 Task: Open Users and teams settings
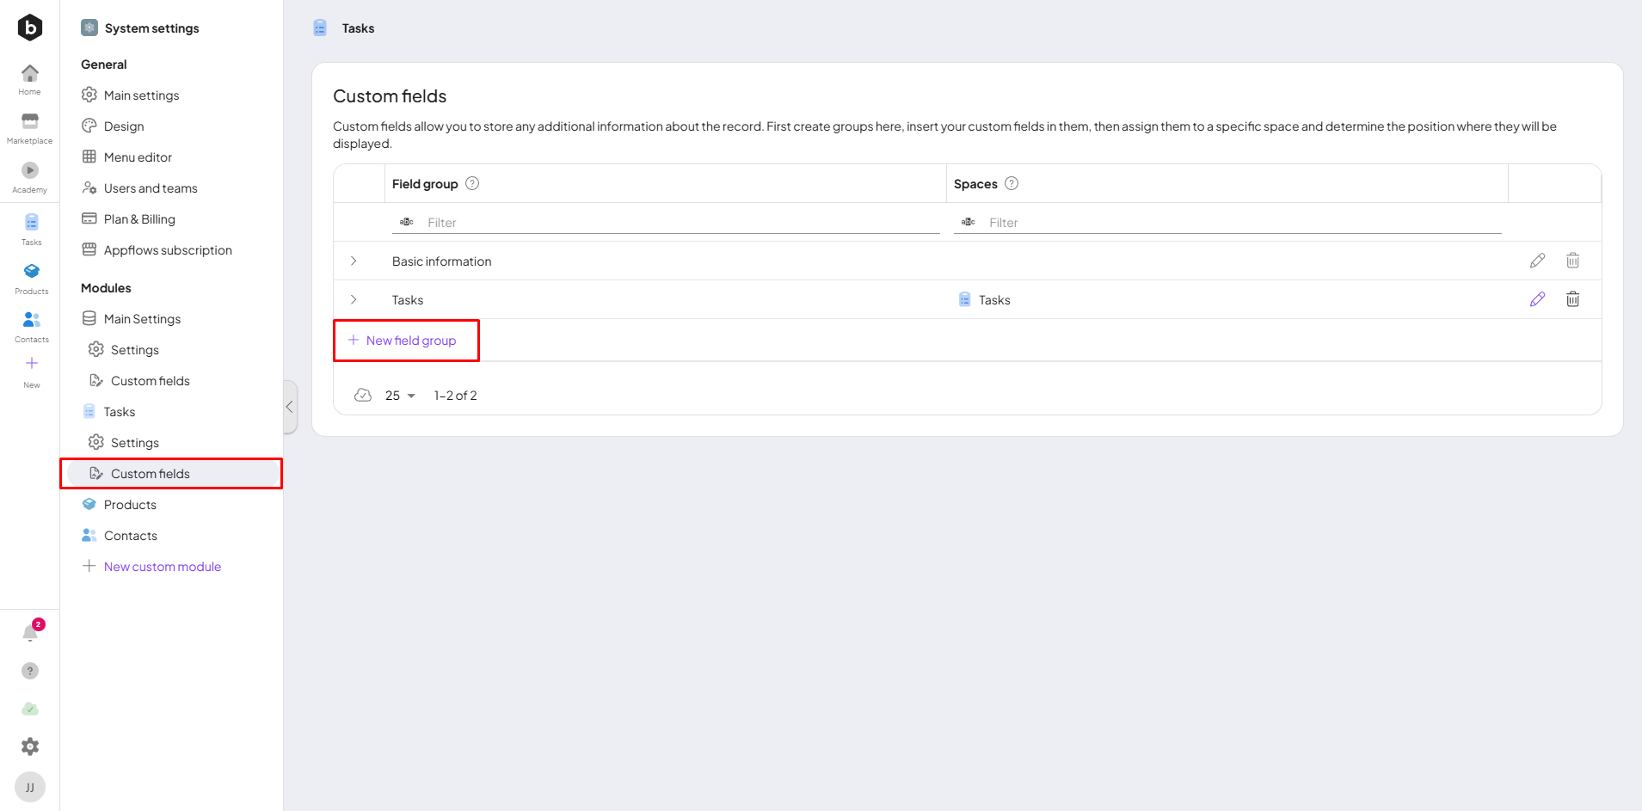[151, 188]
